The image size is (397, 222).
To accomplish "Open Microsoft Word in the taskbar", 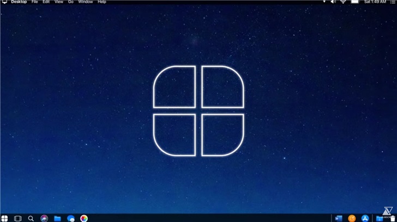I will [x=339, y=219].
